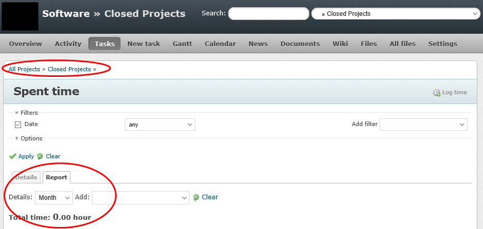
Task: Click the Clear icon beside Apply
Action: pos(40,156)
